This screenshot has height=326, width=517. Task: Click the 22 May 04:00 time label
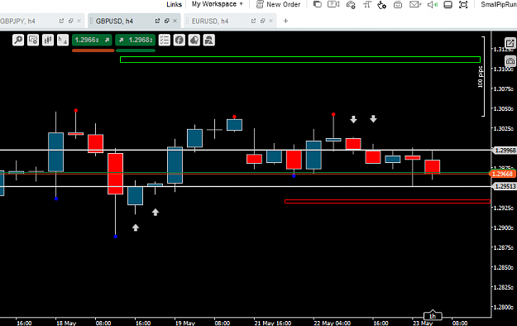pyautogui.click(x=332, y=323)
